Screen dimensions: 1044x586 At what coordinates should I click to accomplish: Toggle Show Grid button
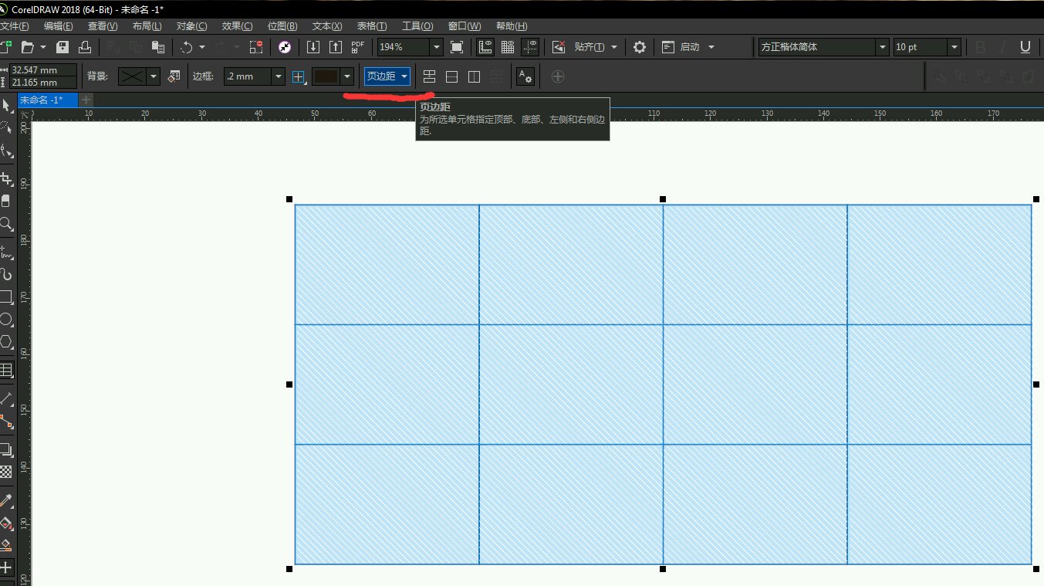pyautogui.click(x=508, y=47)
